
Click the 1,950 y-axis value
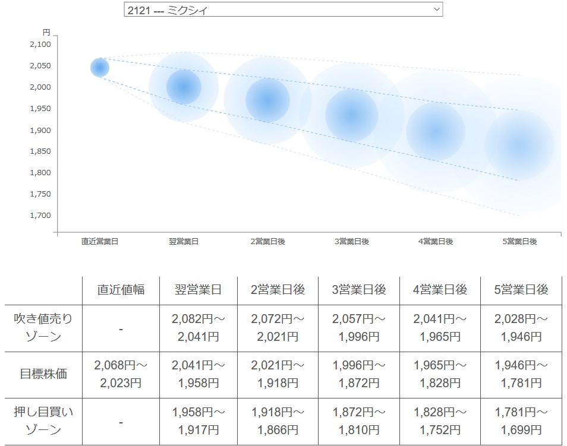tap(40, 109)
